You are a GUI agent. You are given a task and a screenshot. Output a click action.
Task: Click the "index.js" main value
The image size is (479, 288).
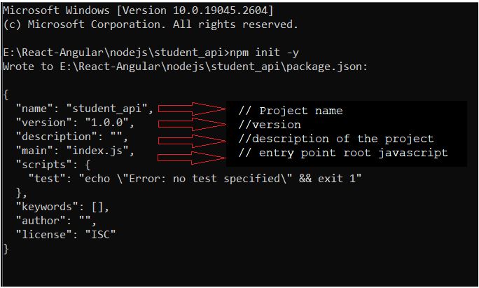(99, 151)
